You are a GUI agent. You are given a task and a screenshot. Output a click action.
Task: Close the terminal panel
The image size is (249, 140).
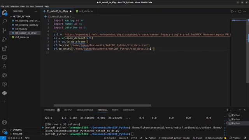pyautogui.click(x=245, y=110)
